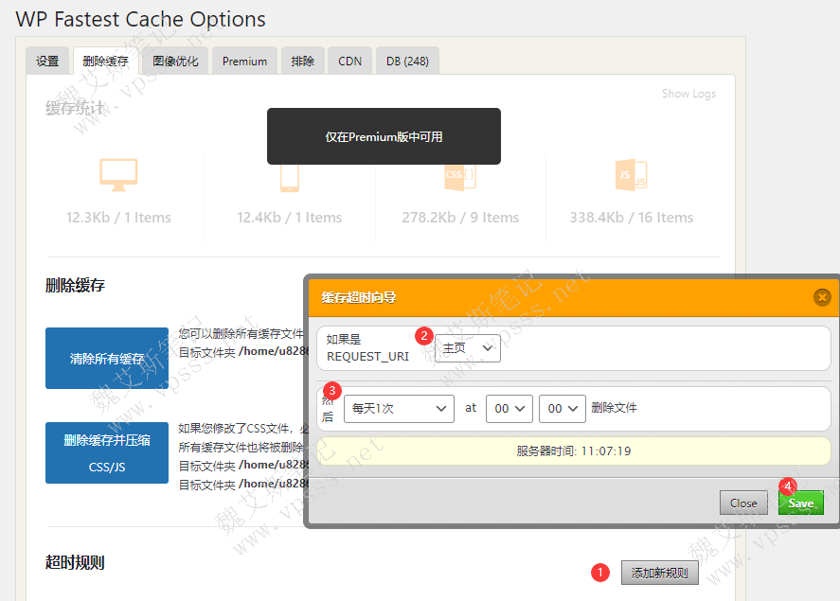Screen dimensions: 840x601
Task: Click the JS files cache icon
Action: 631,175
